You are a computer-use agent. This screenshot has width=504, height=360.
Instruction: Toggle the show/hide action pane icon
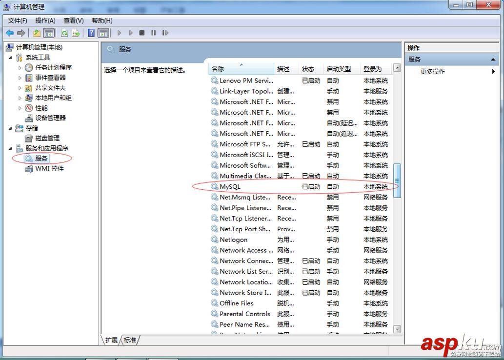click(103, 33)
